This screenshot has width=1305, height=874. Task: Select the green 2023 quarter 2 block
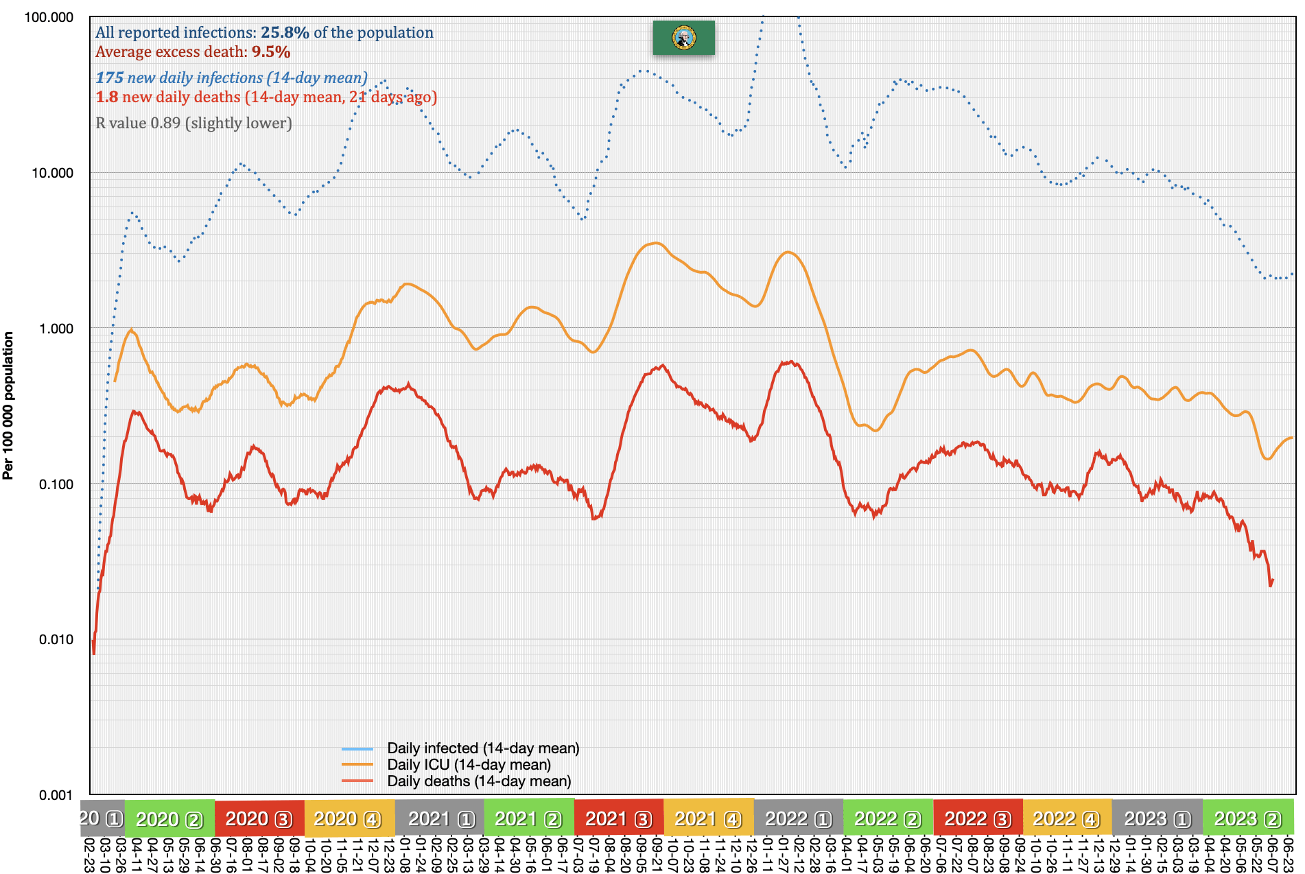[x=1248, y=819]
